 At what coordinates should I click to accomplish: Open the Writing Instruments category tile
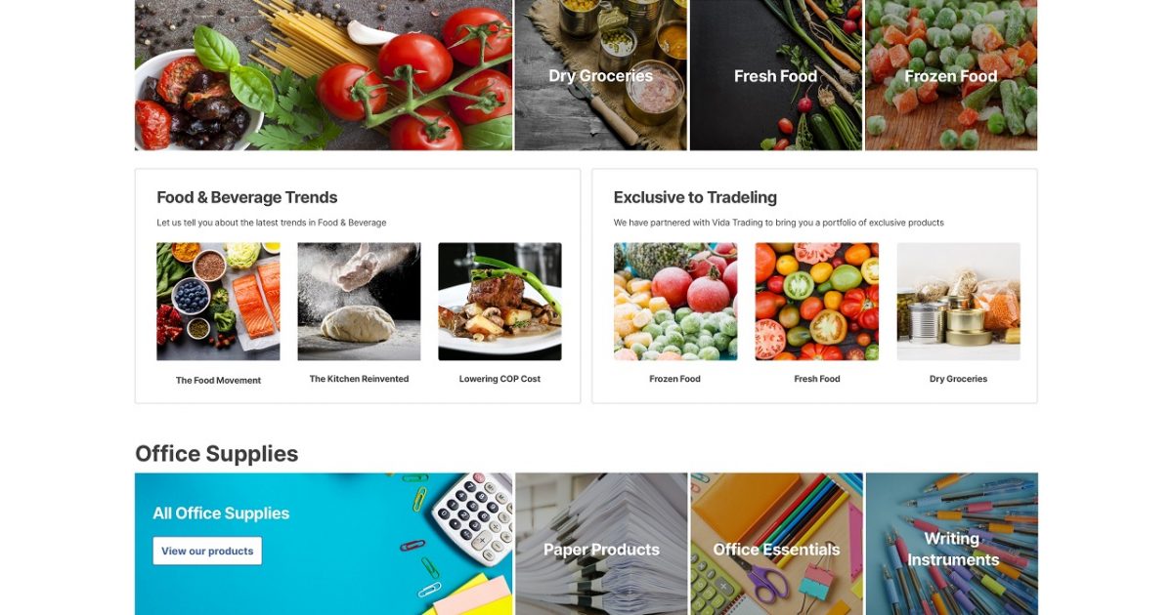pyautogui.click(x=951, y=545)
